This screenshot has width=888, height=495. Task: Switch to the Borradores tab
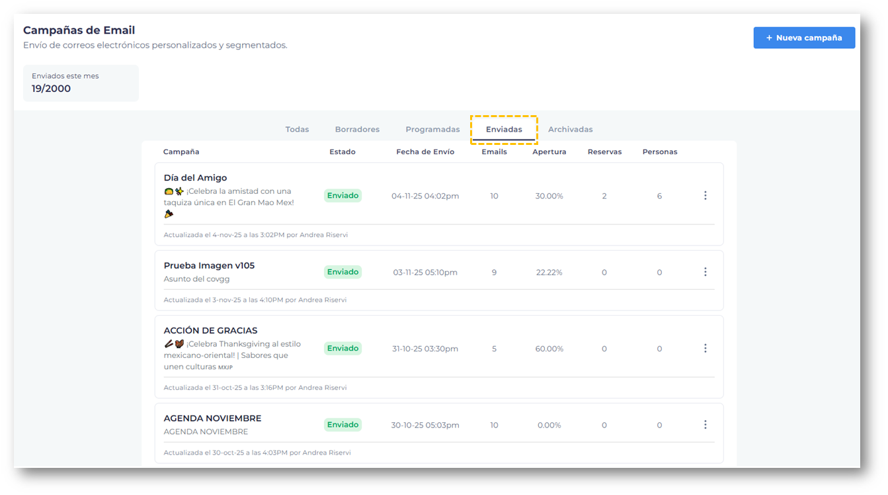pos(357,130)
